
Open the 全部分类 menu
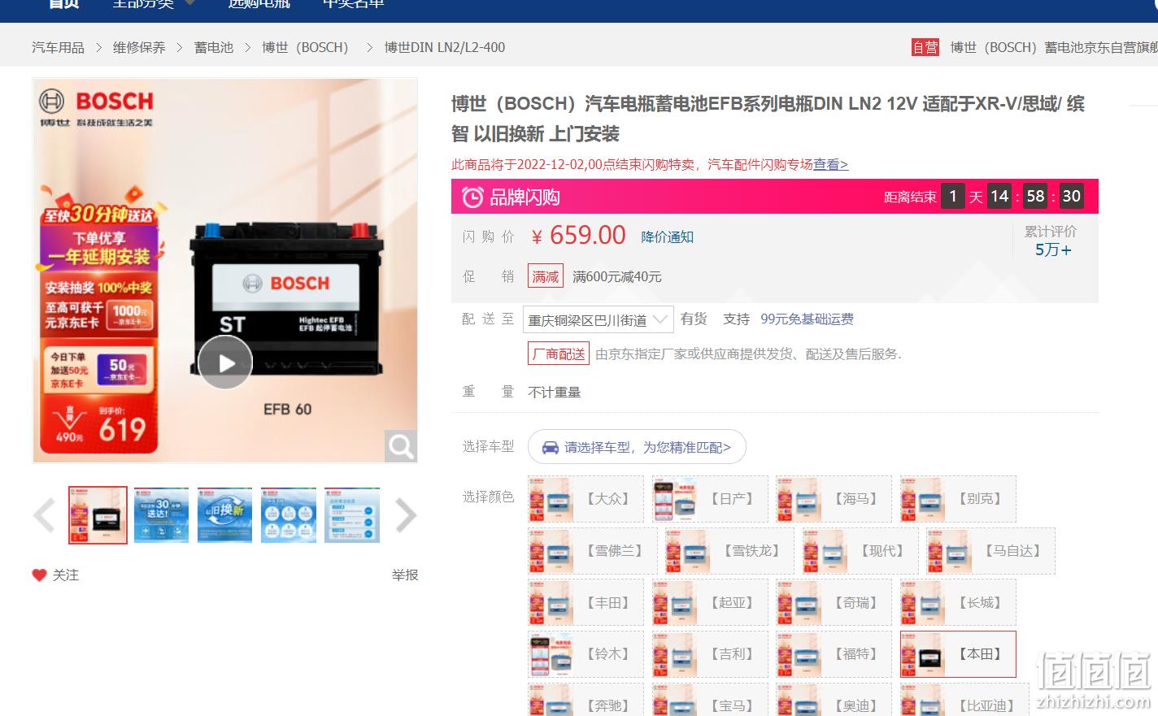click(x=153, y=4)
